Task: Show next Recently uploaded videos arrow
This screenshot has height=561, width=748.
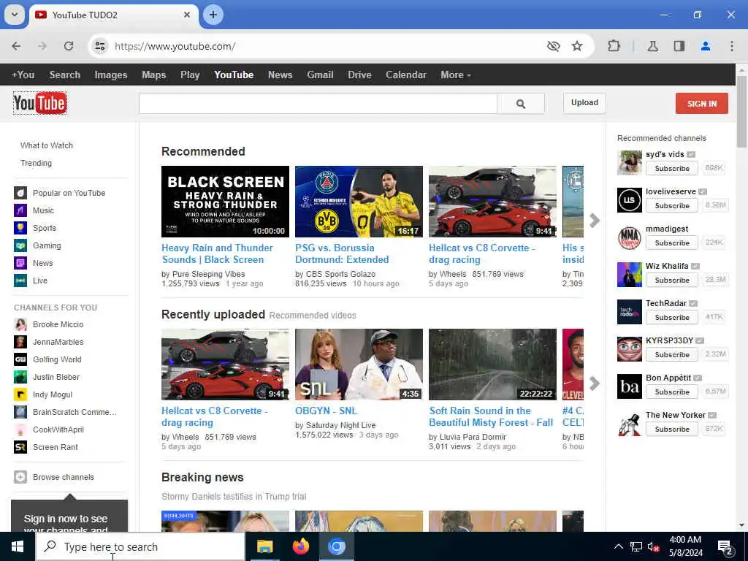Action: point(595,383)
